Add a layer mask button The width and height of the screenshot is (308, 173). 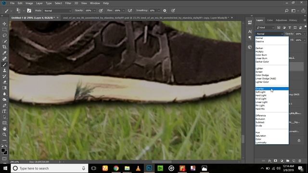pyautogui.click(x=276, y=161)
